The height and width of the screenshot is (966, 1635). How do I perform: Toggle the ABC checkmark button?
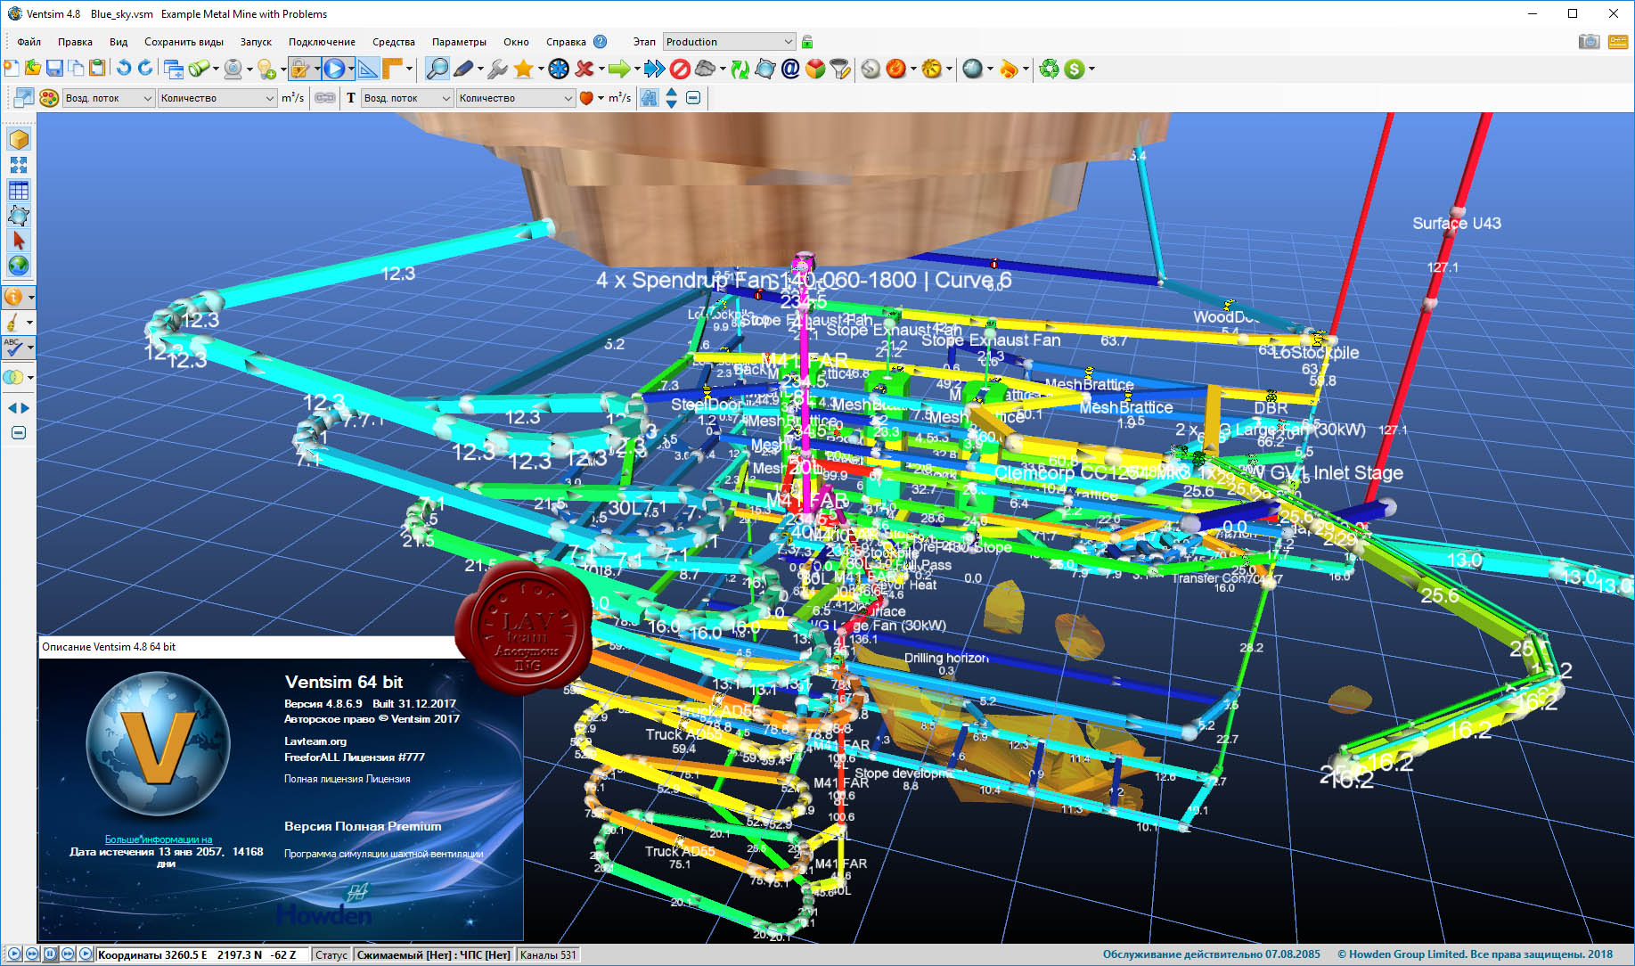point(13,348)
